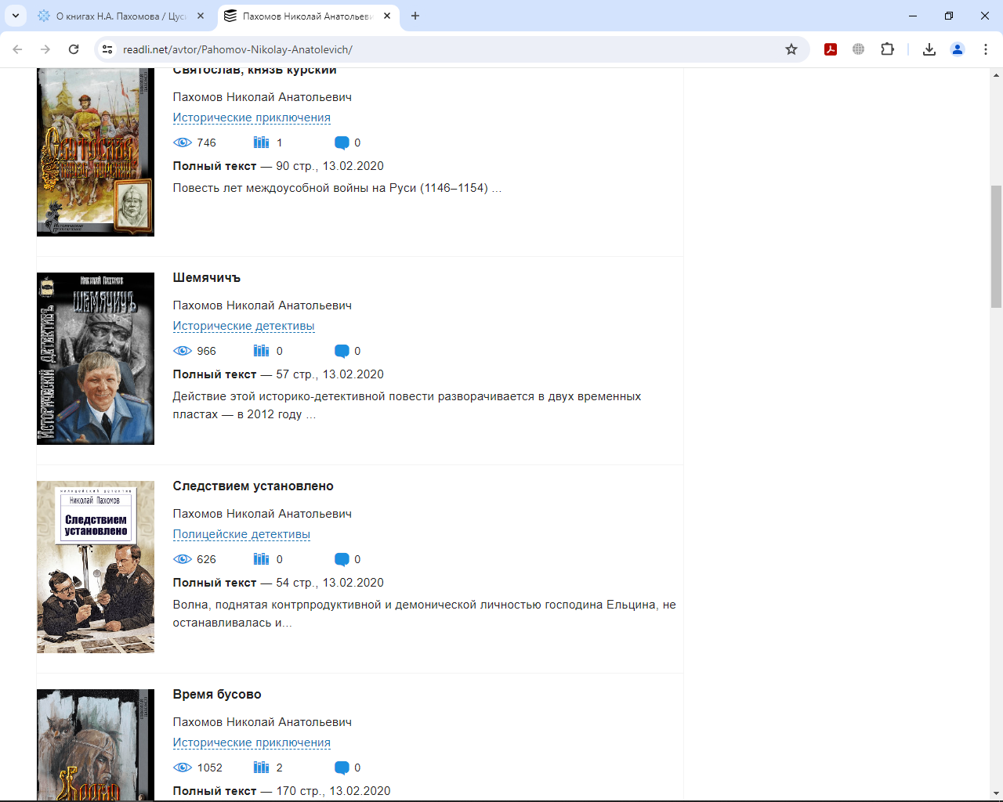Click 'Полный текст — 54 стр.' line
This screenshot has height=802, width=1003.
tap(278, 583)
